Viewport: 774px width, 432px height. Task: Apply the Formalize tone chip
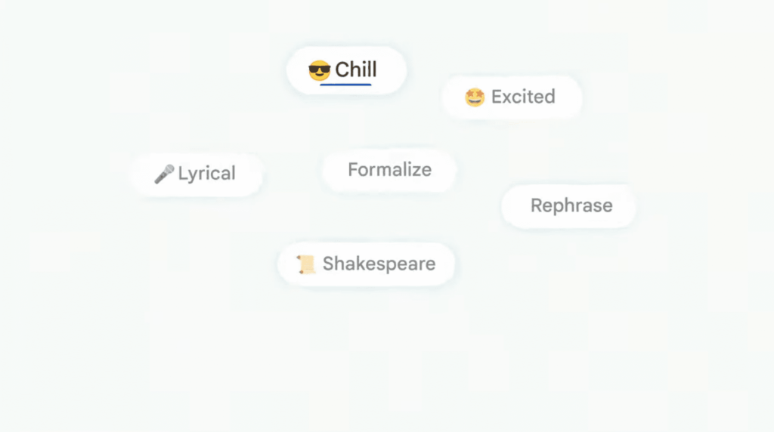click(389, 170)
